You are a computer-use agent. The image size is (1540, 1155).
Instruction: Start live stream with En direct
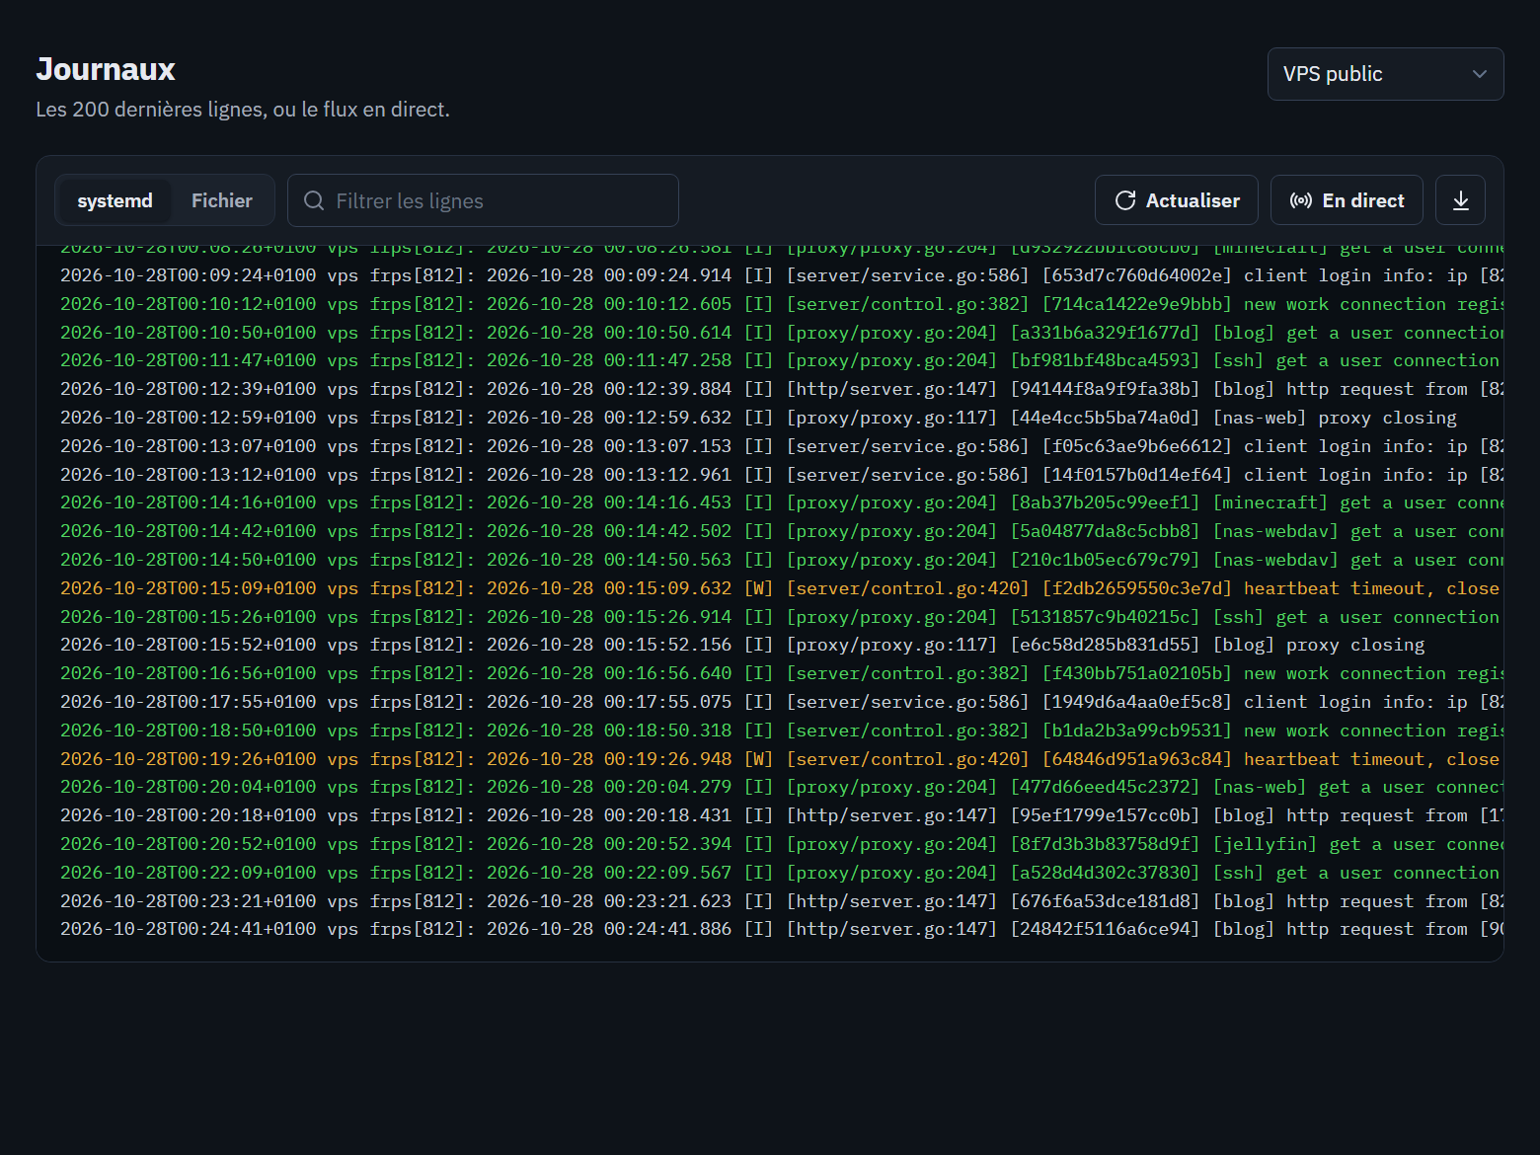click(1347, 200)
